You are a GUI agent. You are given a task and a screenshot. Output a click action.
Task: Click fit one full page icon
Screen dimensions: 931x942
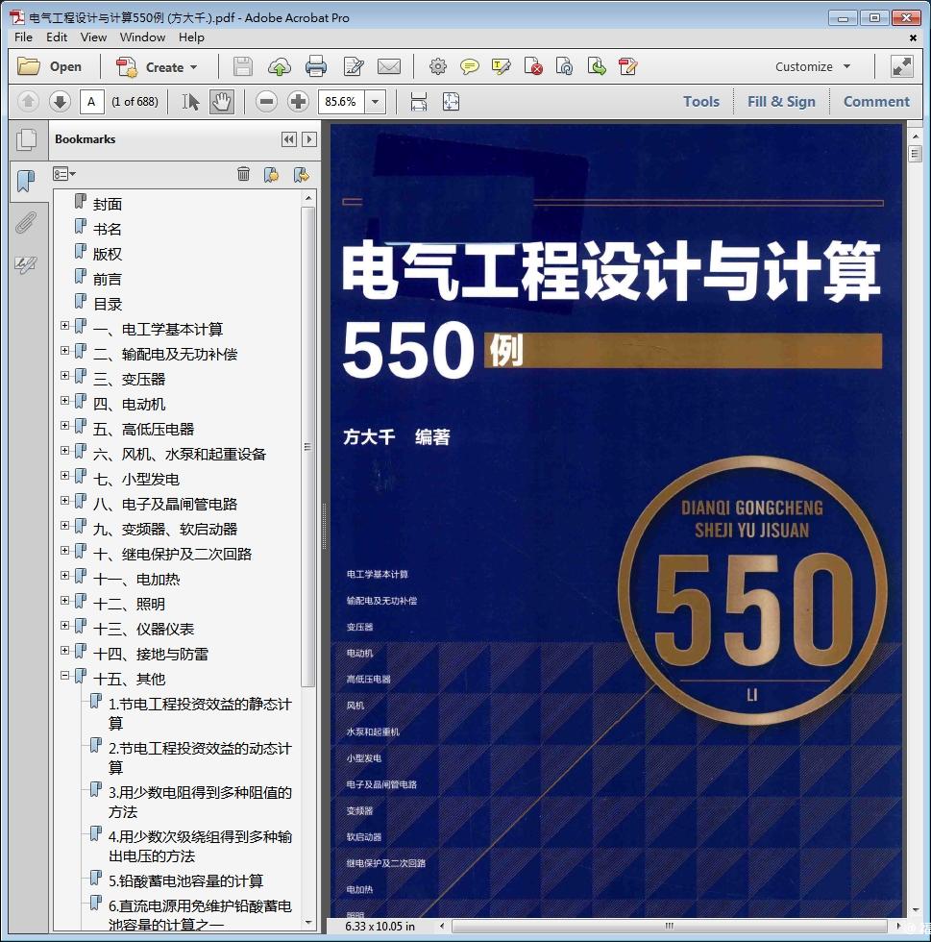pyautogui.click(x=451, y=102)
